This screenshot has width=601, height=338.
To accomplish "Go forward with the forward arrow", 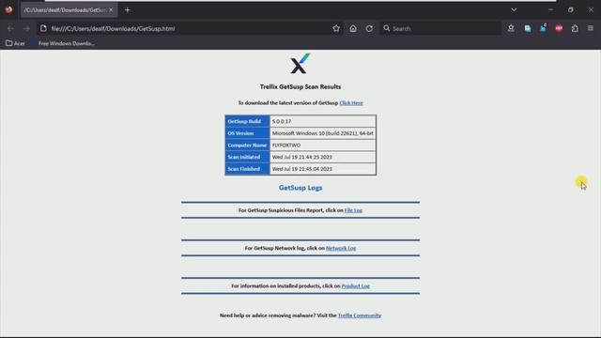I will click(x=26, y=28).
